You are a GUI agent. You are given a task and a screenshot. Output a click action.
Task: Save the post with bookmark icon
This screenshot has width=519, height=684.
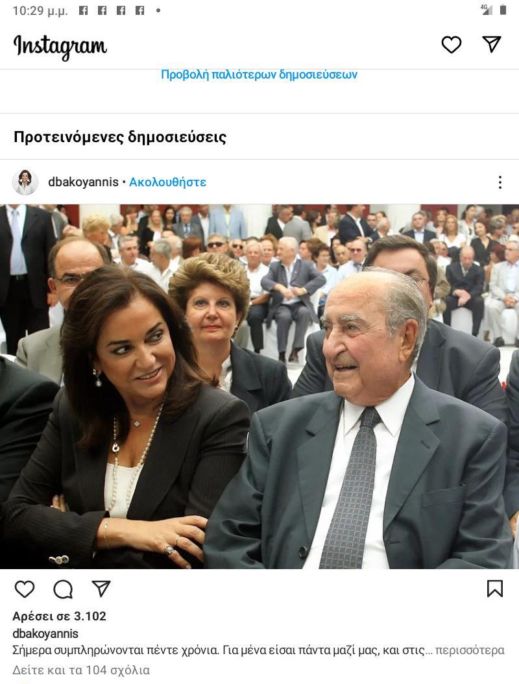tap(495, 589)
